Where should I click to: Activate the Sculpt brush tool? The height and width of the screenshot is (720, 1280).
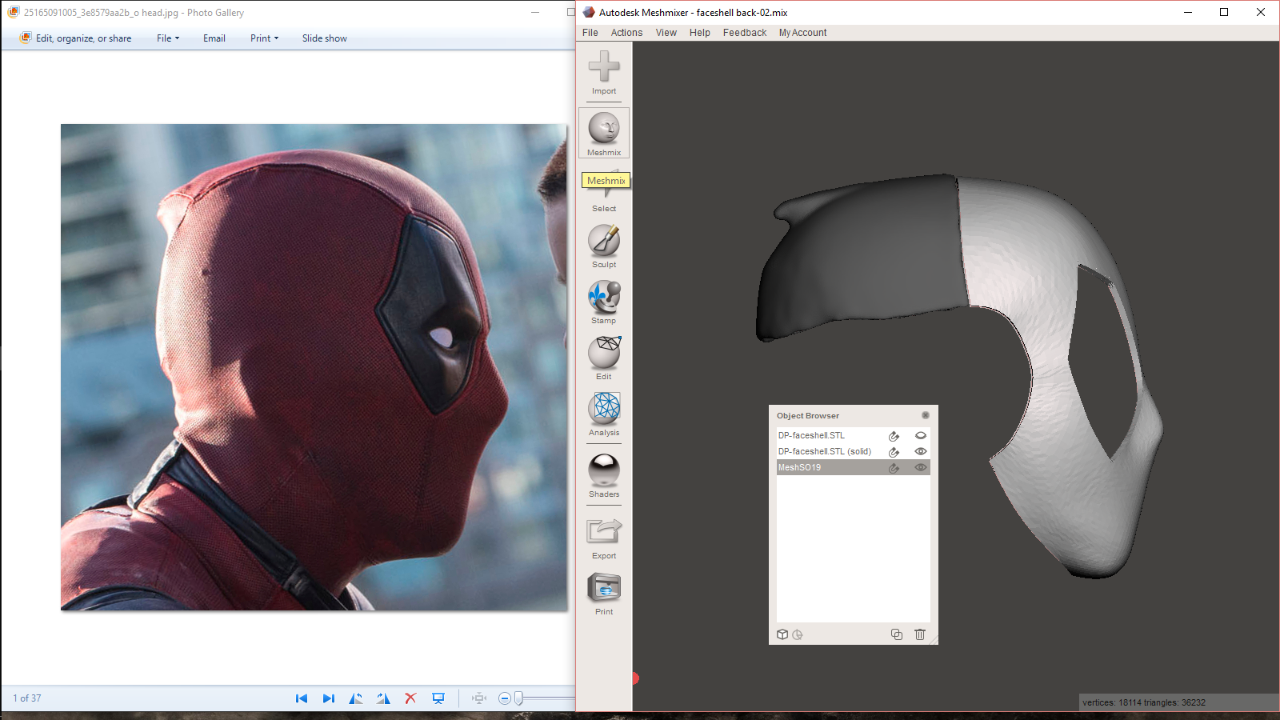pyautogui.click(x=604, y=246)
